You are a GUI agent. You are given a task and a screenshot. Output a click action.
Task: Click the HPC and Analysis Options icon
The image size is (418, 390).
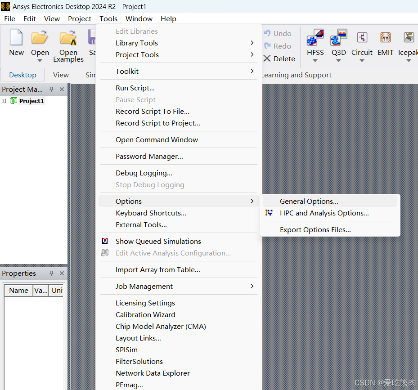click(x=269, y=213)
